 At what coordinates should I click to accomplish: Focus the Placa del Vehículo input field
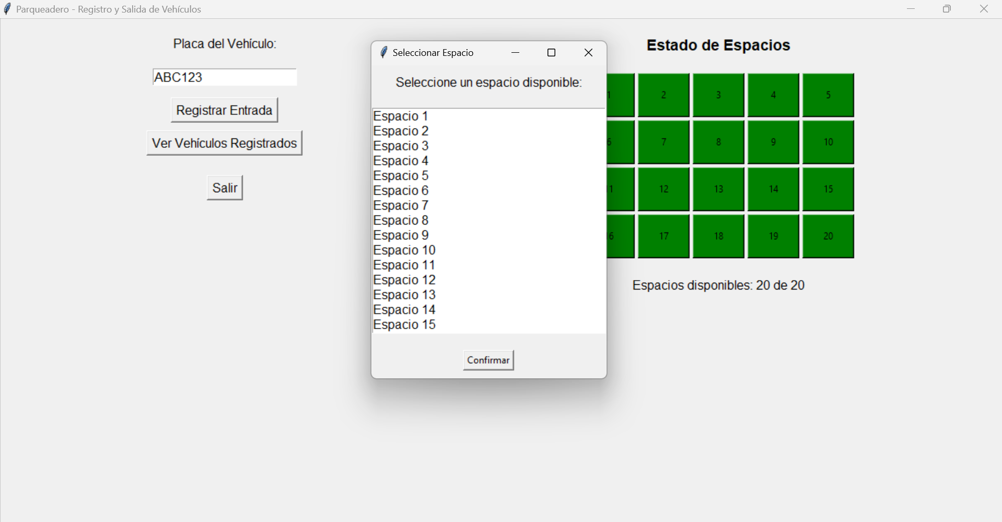coord(225,77)
